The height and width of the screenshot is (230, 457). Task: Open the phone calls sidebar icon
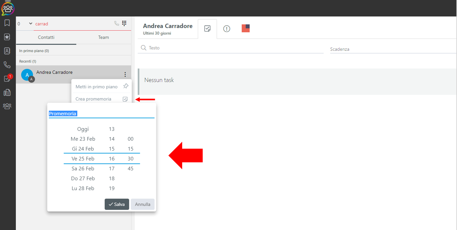coord(7,65)
